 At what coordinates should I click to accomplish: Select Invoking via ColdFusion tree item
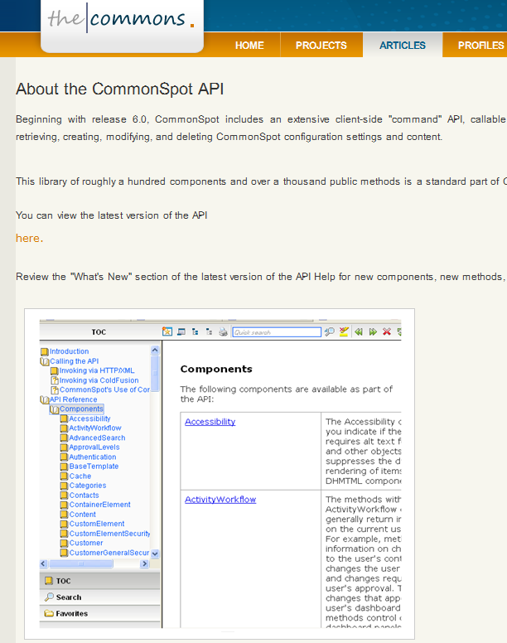99,380
